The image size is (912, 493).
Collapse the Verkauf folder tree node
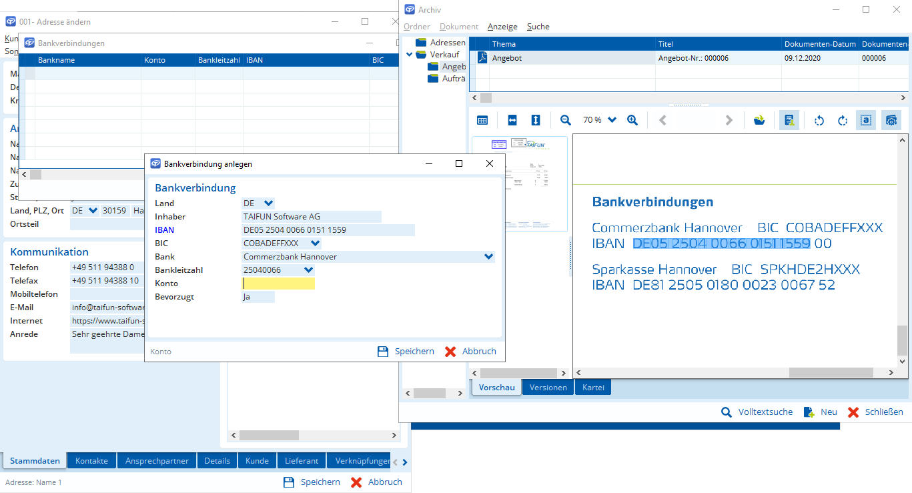pos(410,55)
